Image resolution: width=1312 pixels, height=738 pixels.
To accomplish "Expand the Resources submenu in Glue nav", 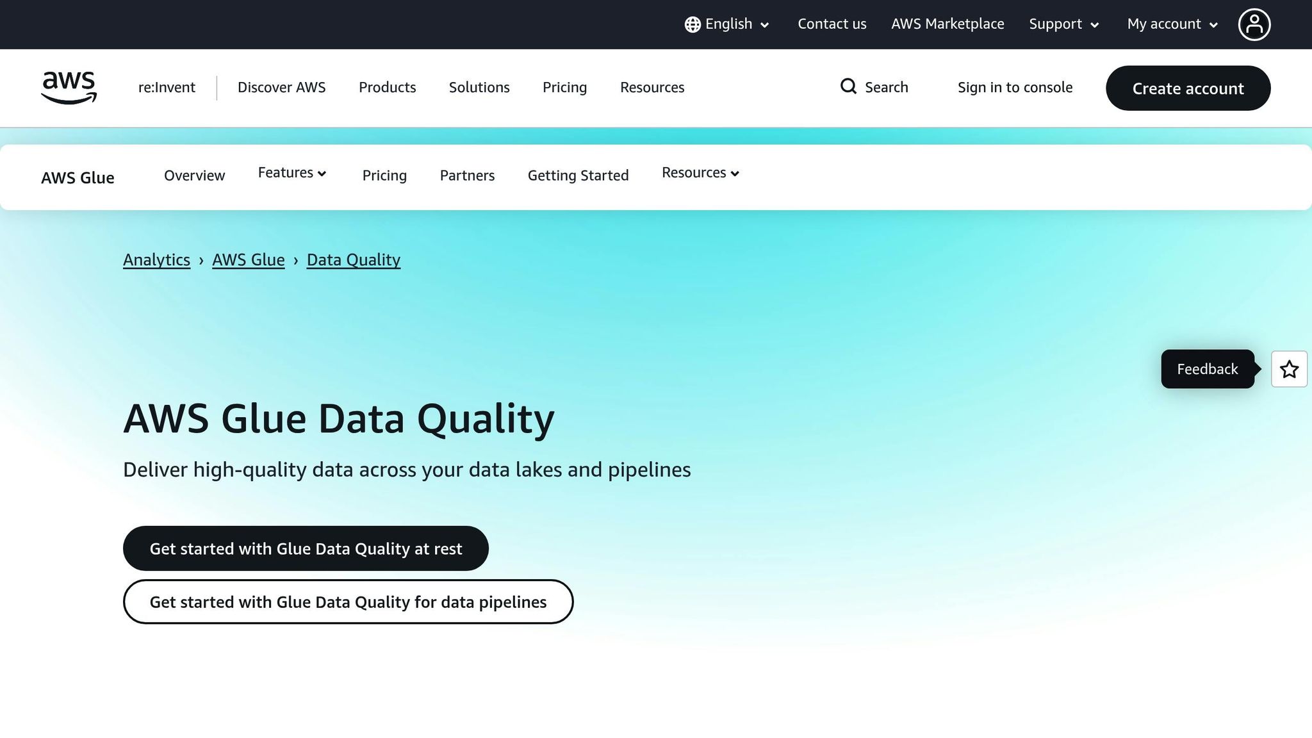I will (700, 173).
